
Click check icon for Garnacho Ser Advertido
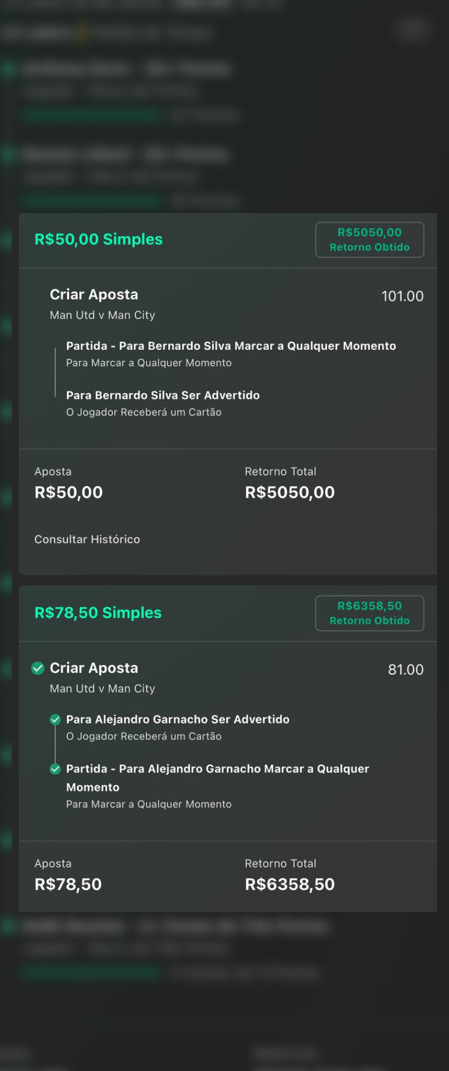(55, 720)
